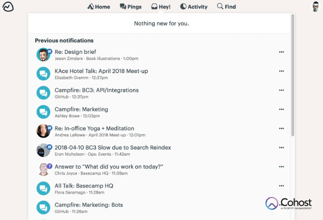Click the Basecamp logo icon
Viewport: 323px width, 220px height.
pos(7,6)
